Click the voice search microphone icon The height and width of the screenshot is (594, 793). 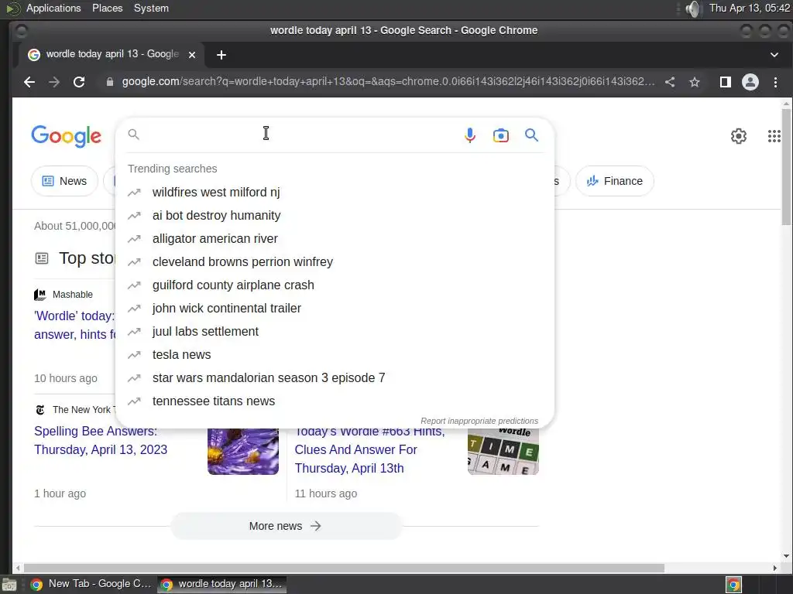pos(470,135)
